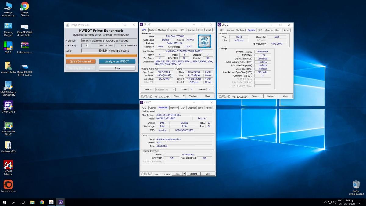Save the HWBOT Prime result
Screen dimensions: 366x206
pyautogui.click(x=117, y=68)
